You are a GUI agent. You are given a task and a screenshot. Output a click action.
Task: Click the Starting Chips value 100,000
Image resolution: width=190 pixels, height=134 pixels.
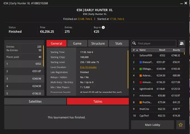(x=84, y=57)
